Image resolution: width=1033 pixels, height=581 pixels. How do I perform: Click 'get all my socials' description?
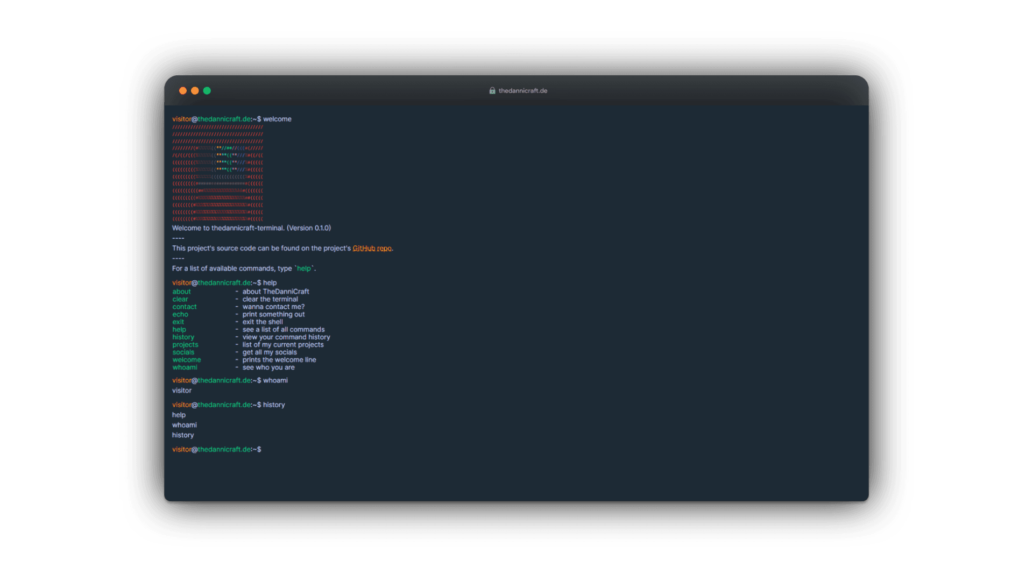pyautogui.click(x=270, y=352)
